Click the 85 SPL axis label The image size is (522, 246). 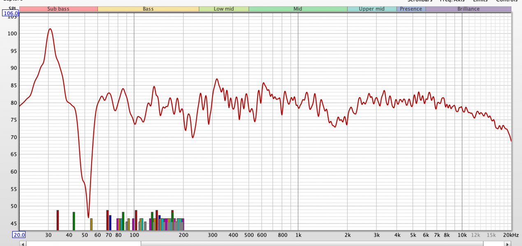pos(13,85)
